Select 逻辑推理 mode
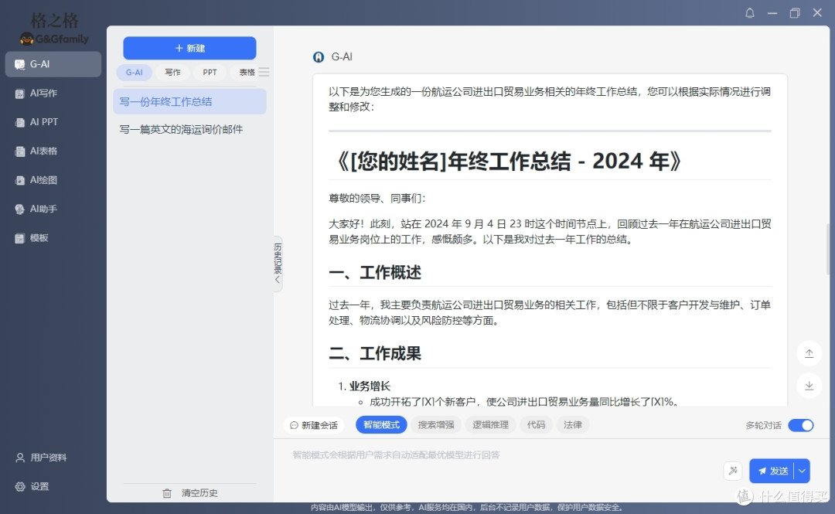 490,424
